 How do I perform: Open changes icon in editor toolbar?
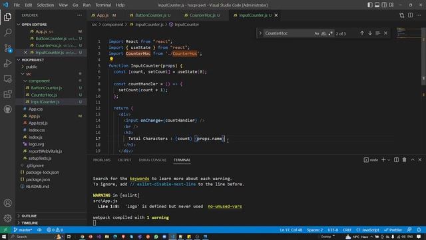[402, 15]
